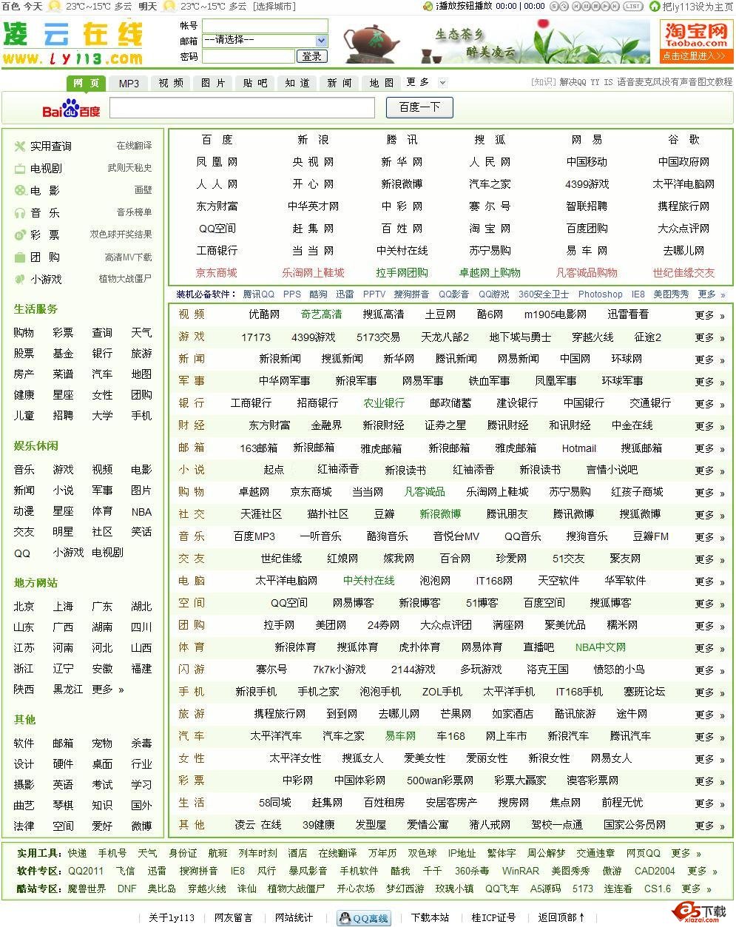Click the music player icon before 播放按钮播放
The height and width of the screenshot is (927, 736).
pyautogui.click(x=428, y=6)
